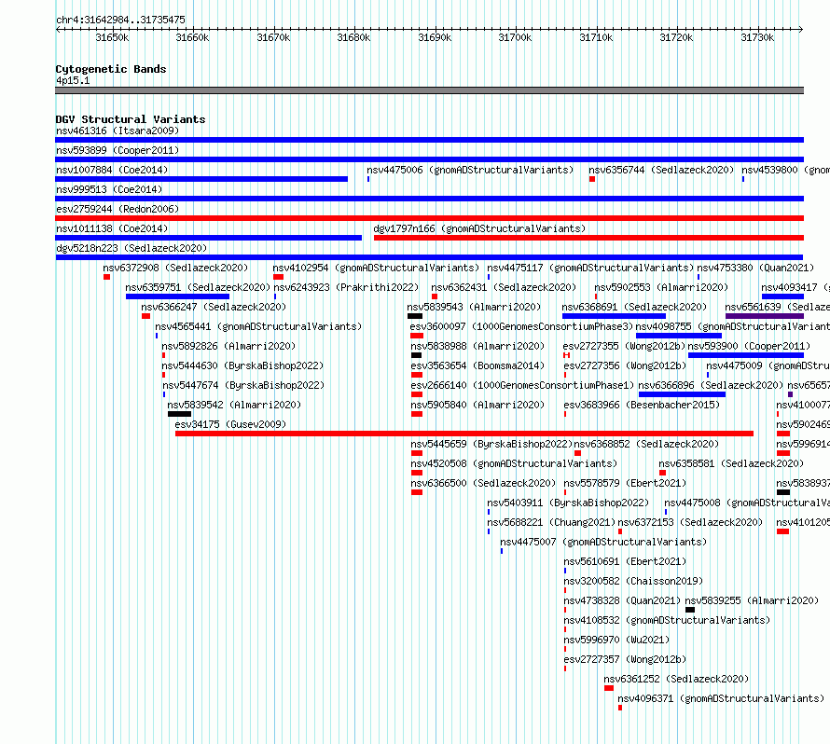This screenshot has width=830, height=744.
Task: Click the red bracket glyph at esv2727355
Action: (x=566, y=355)
